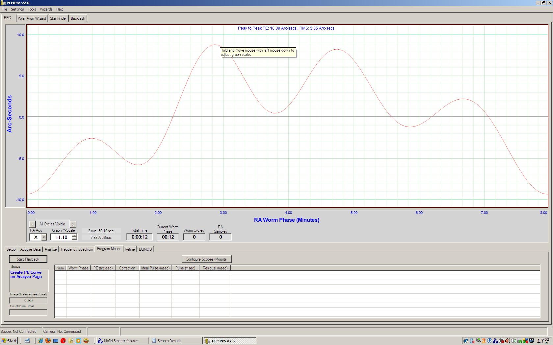Open the Help menu
The image size is (553, 345).
(x=60, y=9)
